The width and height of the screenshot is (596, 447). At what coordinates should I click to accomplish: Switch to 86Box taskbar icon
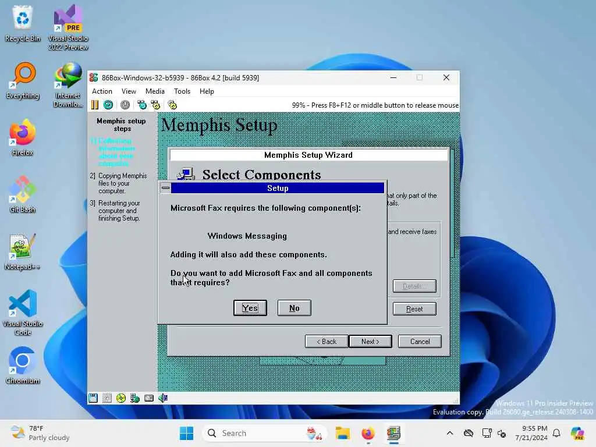coord(394,433)
